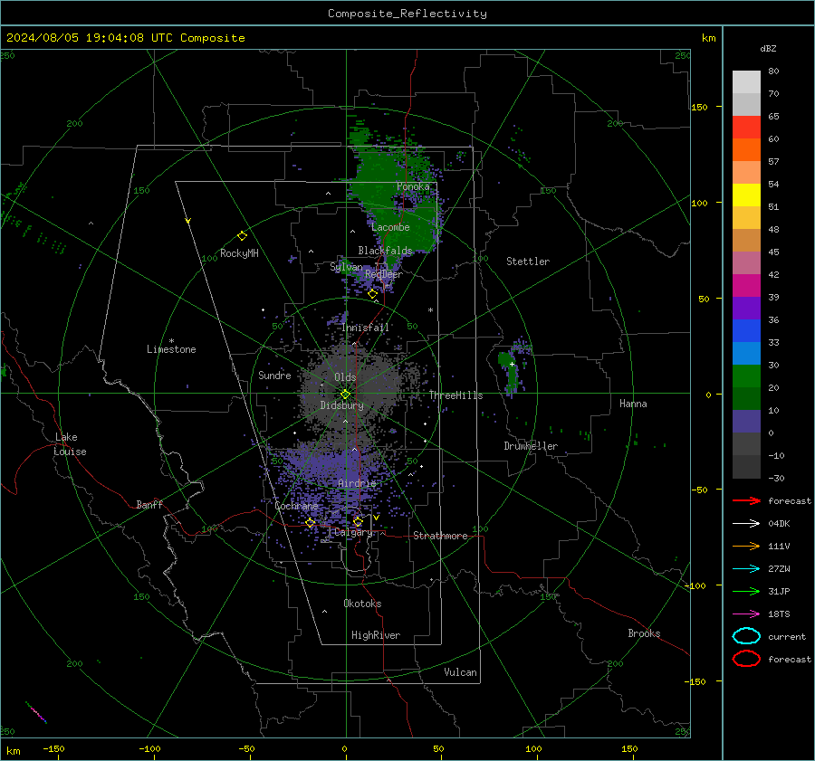815x761 pixels.
Task: Click the Stettler town label
Action: point(528,262)
